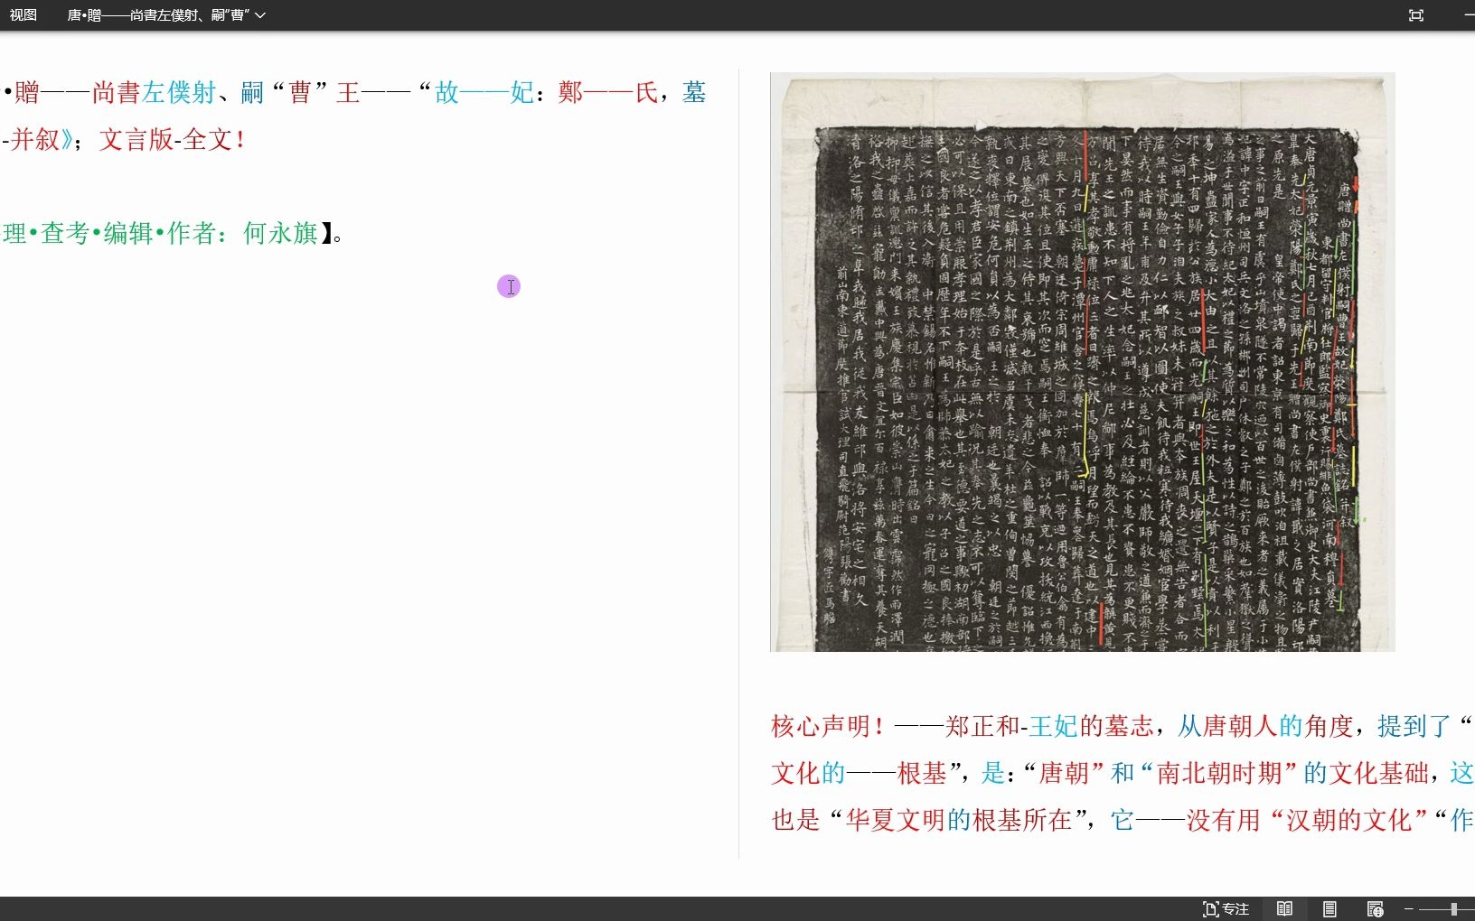Click the text 华夏文明的根基所在
This screenshot has height=921, width=1475.
tap(958, 820)
